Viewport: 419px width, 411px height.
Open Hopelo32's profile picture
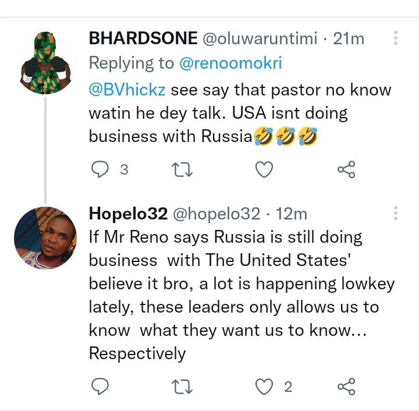[x=45, y=238]
